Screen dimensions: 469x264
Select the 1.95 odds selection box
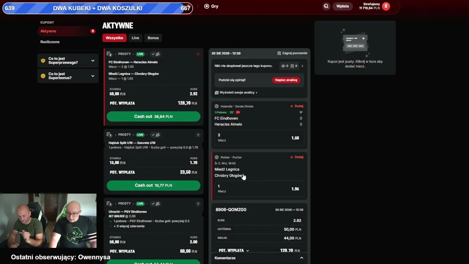pos(259,189)
